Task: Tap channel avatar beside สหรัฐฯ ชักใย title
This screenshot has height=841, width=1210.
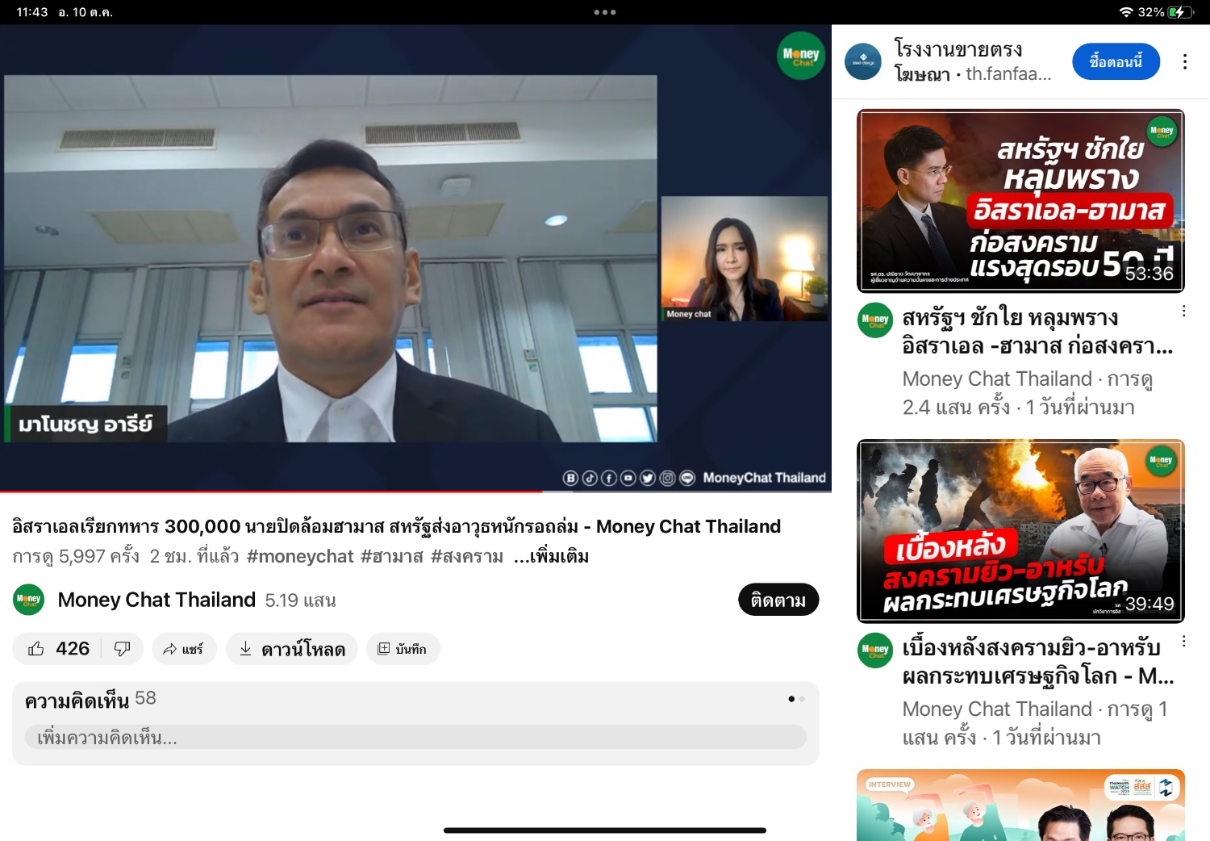Action: point(875,320)
